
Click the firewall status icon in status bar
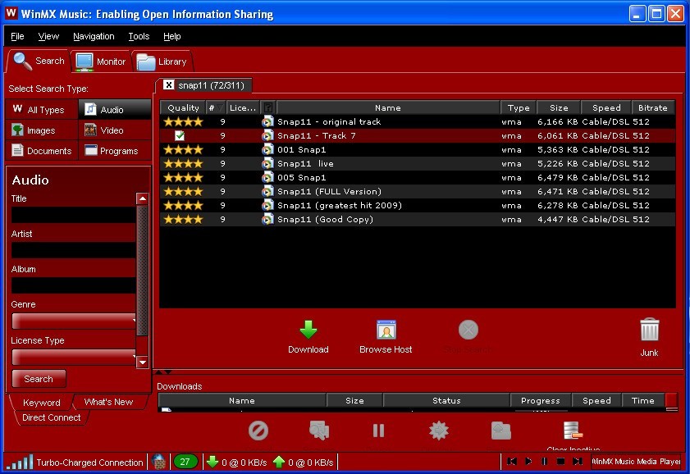158,463
